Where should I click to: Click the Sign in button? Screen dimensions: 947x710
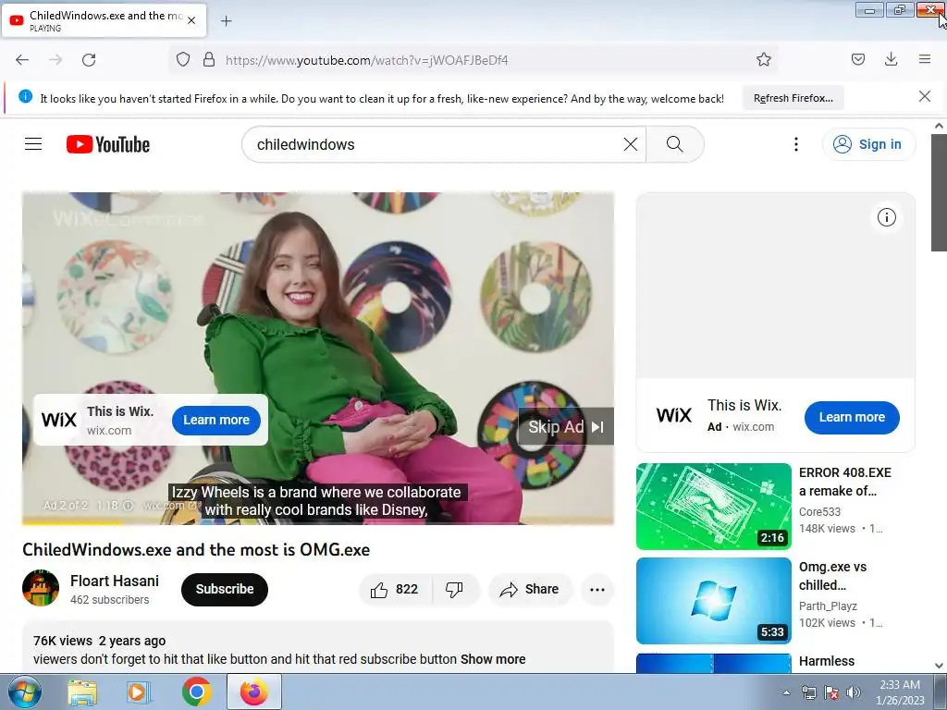point(868,144)
